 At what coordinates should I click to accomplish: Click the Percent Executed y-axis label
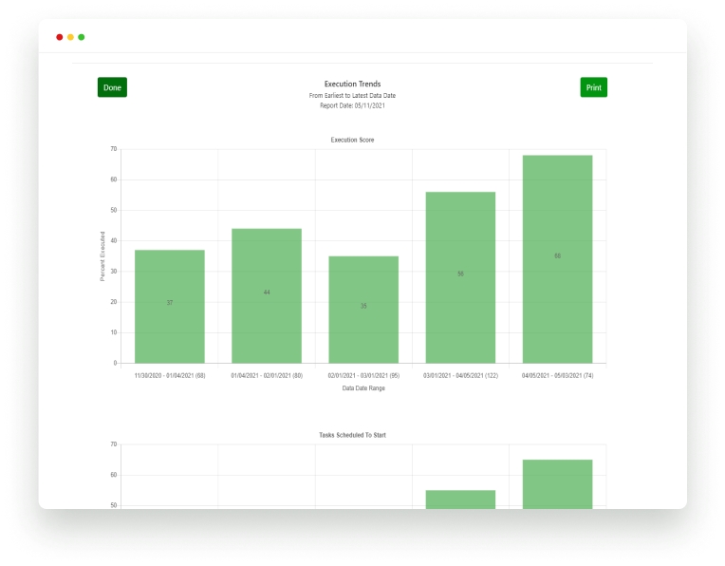coord(103,256)
